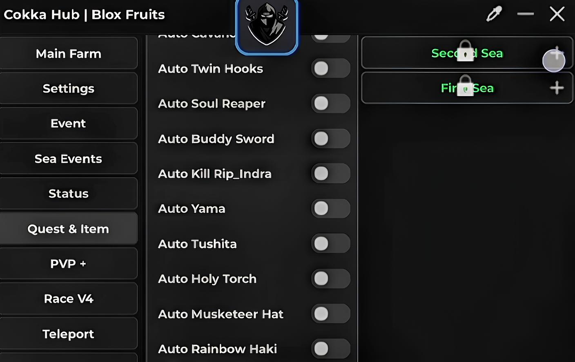Toggle Auto Kill Rip_Indra switch
The image size is (575, 362).
[330, 174]
